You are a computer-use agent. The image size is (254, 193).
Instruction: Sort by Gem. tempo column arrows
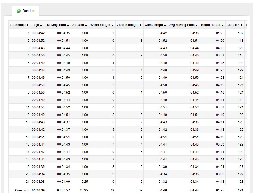click(x=165, y=25)
